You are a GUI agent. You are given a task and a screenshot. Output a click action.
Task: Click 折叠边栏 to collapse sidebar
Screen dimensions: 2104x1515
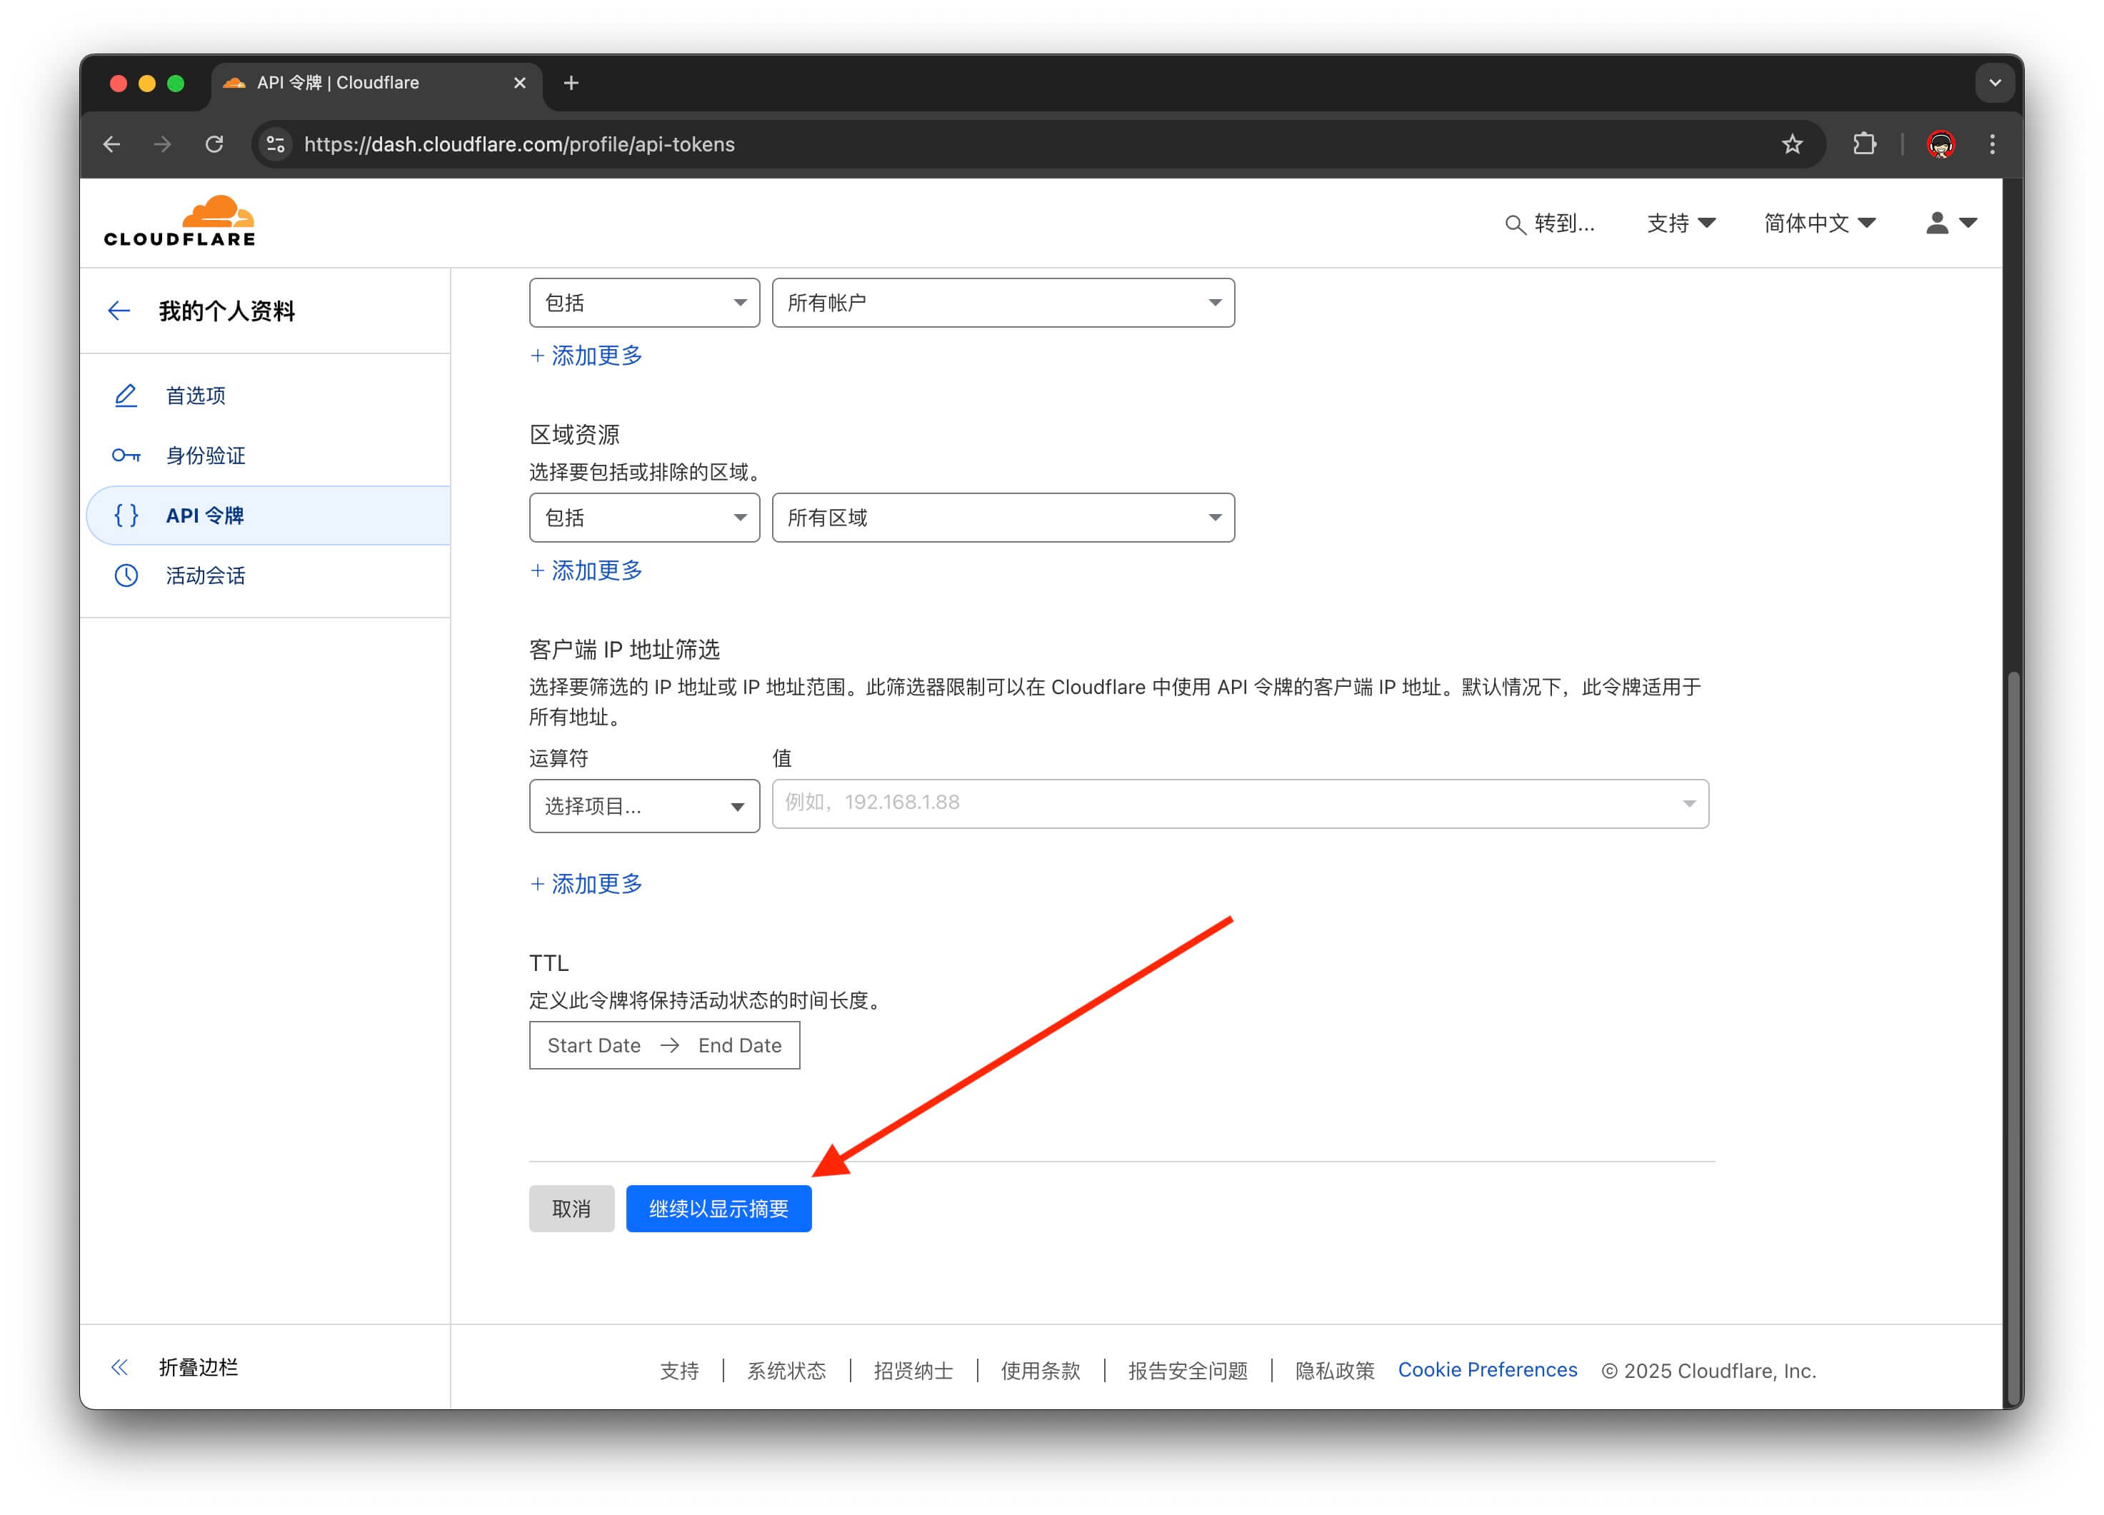tap(199, 1368)
